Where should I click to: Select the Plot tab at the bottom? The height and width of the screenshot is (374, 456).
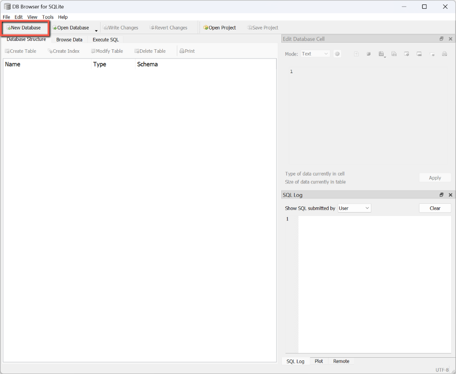[319, 361]
